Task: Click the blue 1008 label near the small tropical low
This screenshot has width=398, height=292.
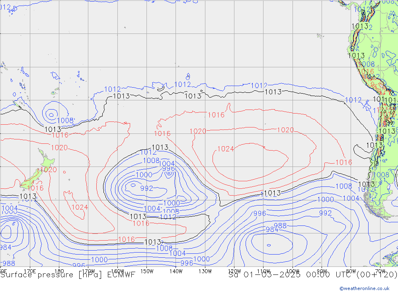Action: pyautogui.click(x=65, y=120)
